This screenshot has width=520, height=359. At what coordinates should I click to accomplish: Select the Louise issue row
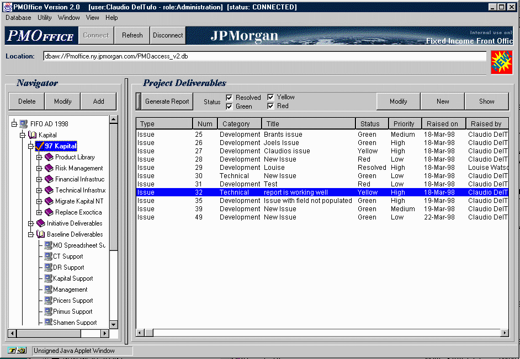click(322, 168)
